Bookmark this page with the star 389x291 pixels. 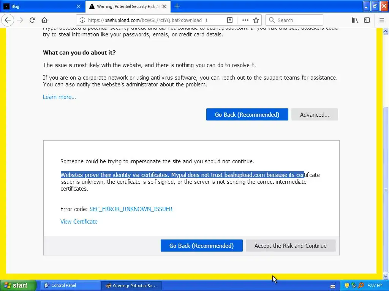(x=256, y=20)
